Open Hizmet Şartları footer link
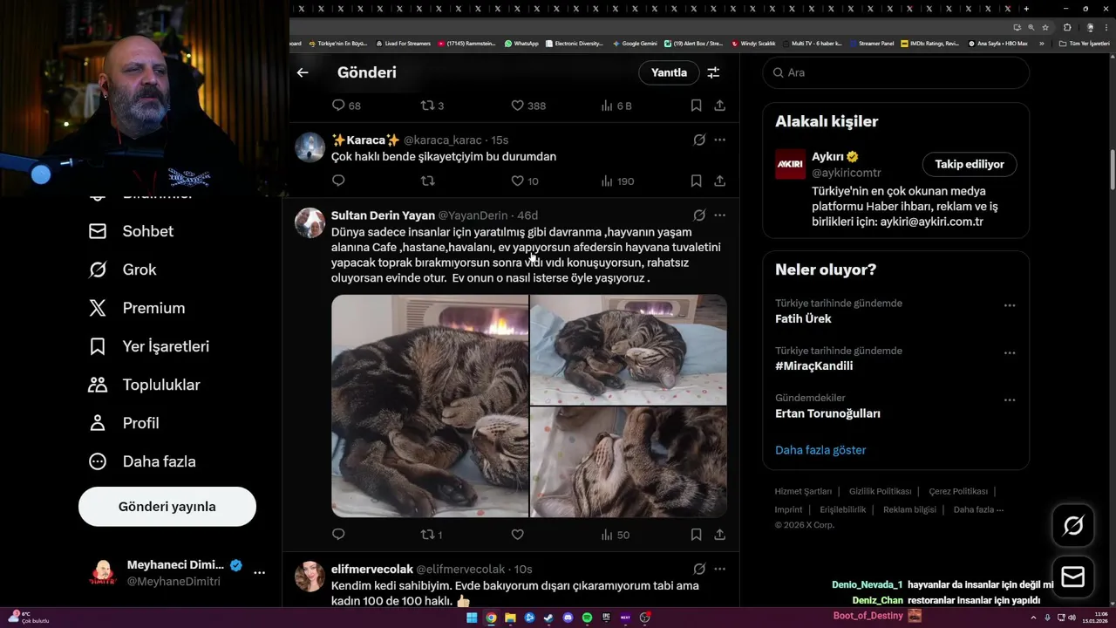Viewport: 1116px width, 628px height. pyautogui.click(x=803, y=491)
